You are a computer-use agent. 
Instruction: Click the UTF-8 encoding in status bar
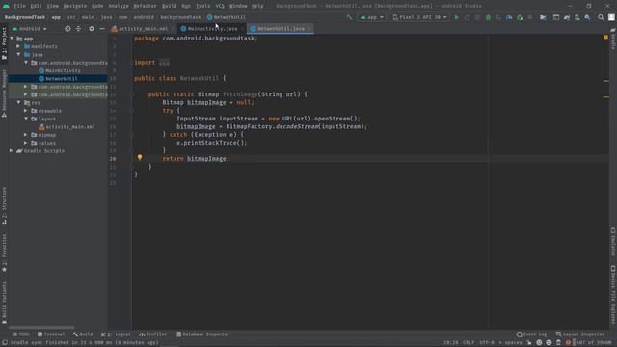[487, 343]
